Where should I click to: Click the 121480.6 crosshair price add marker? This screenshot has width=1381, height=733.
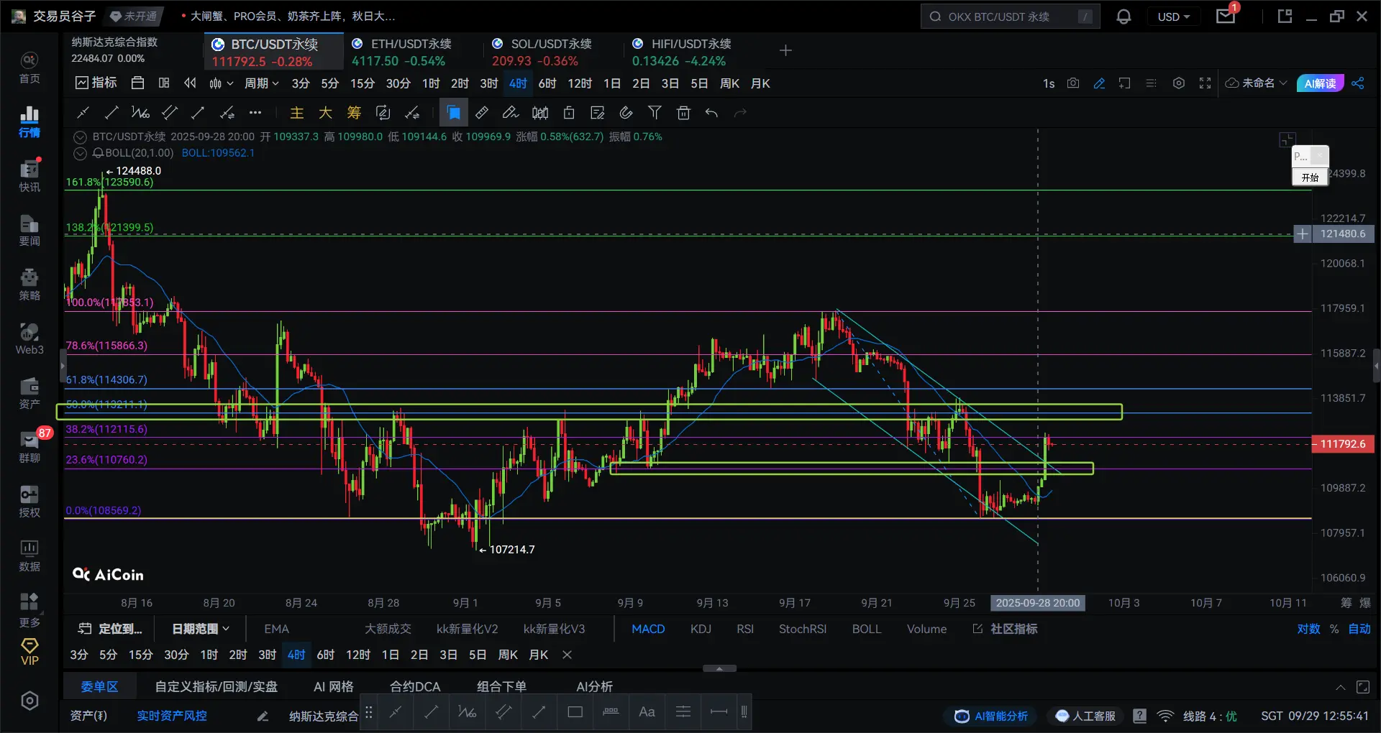(1303, 234)
